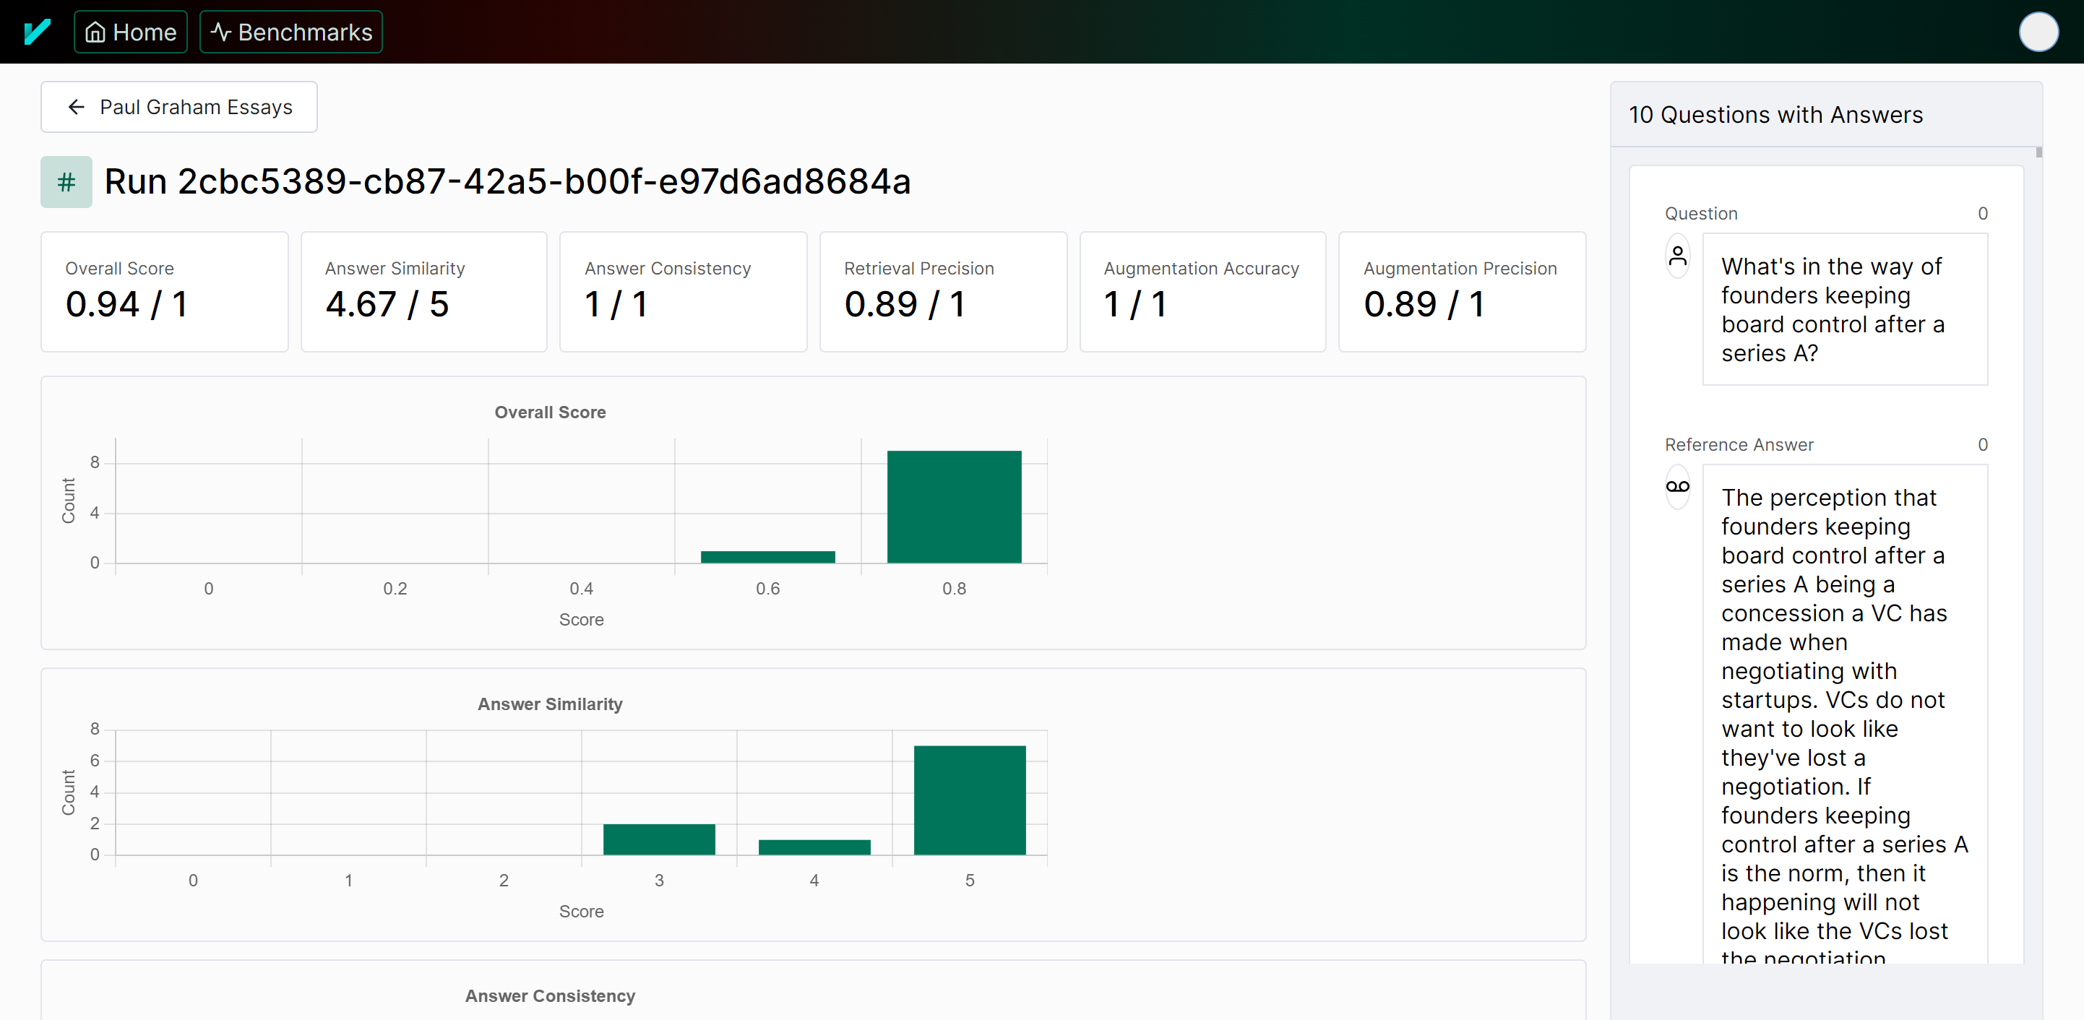Select the Overall Score 0.94 card
Viewport: 2084px width, 1020px height.
164,292
